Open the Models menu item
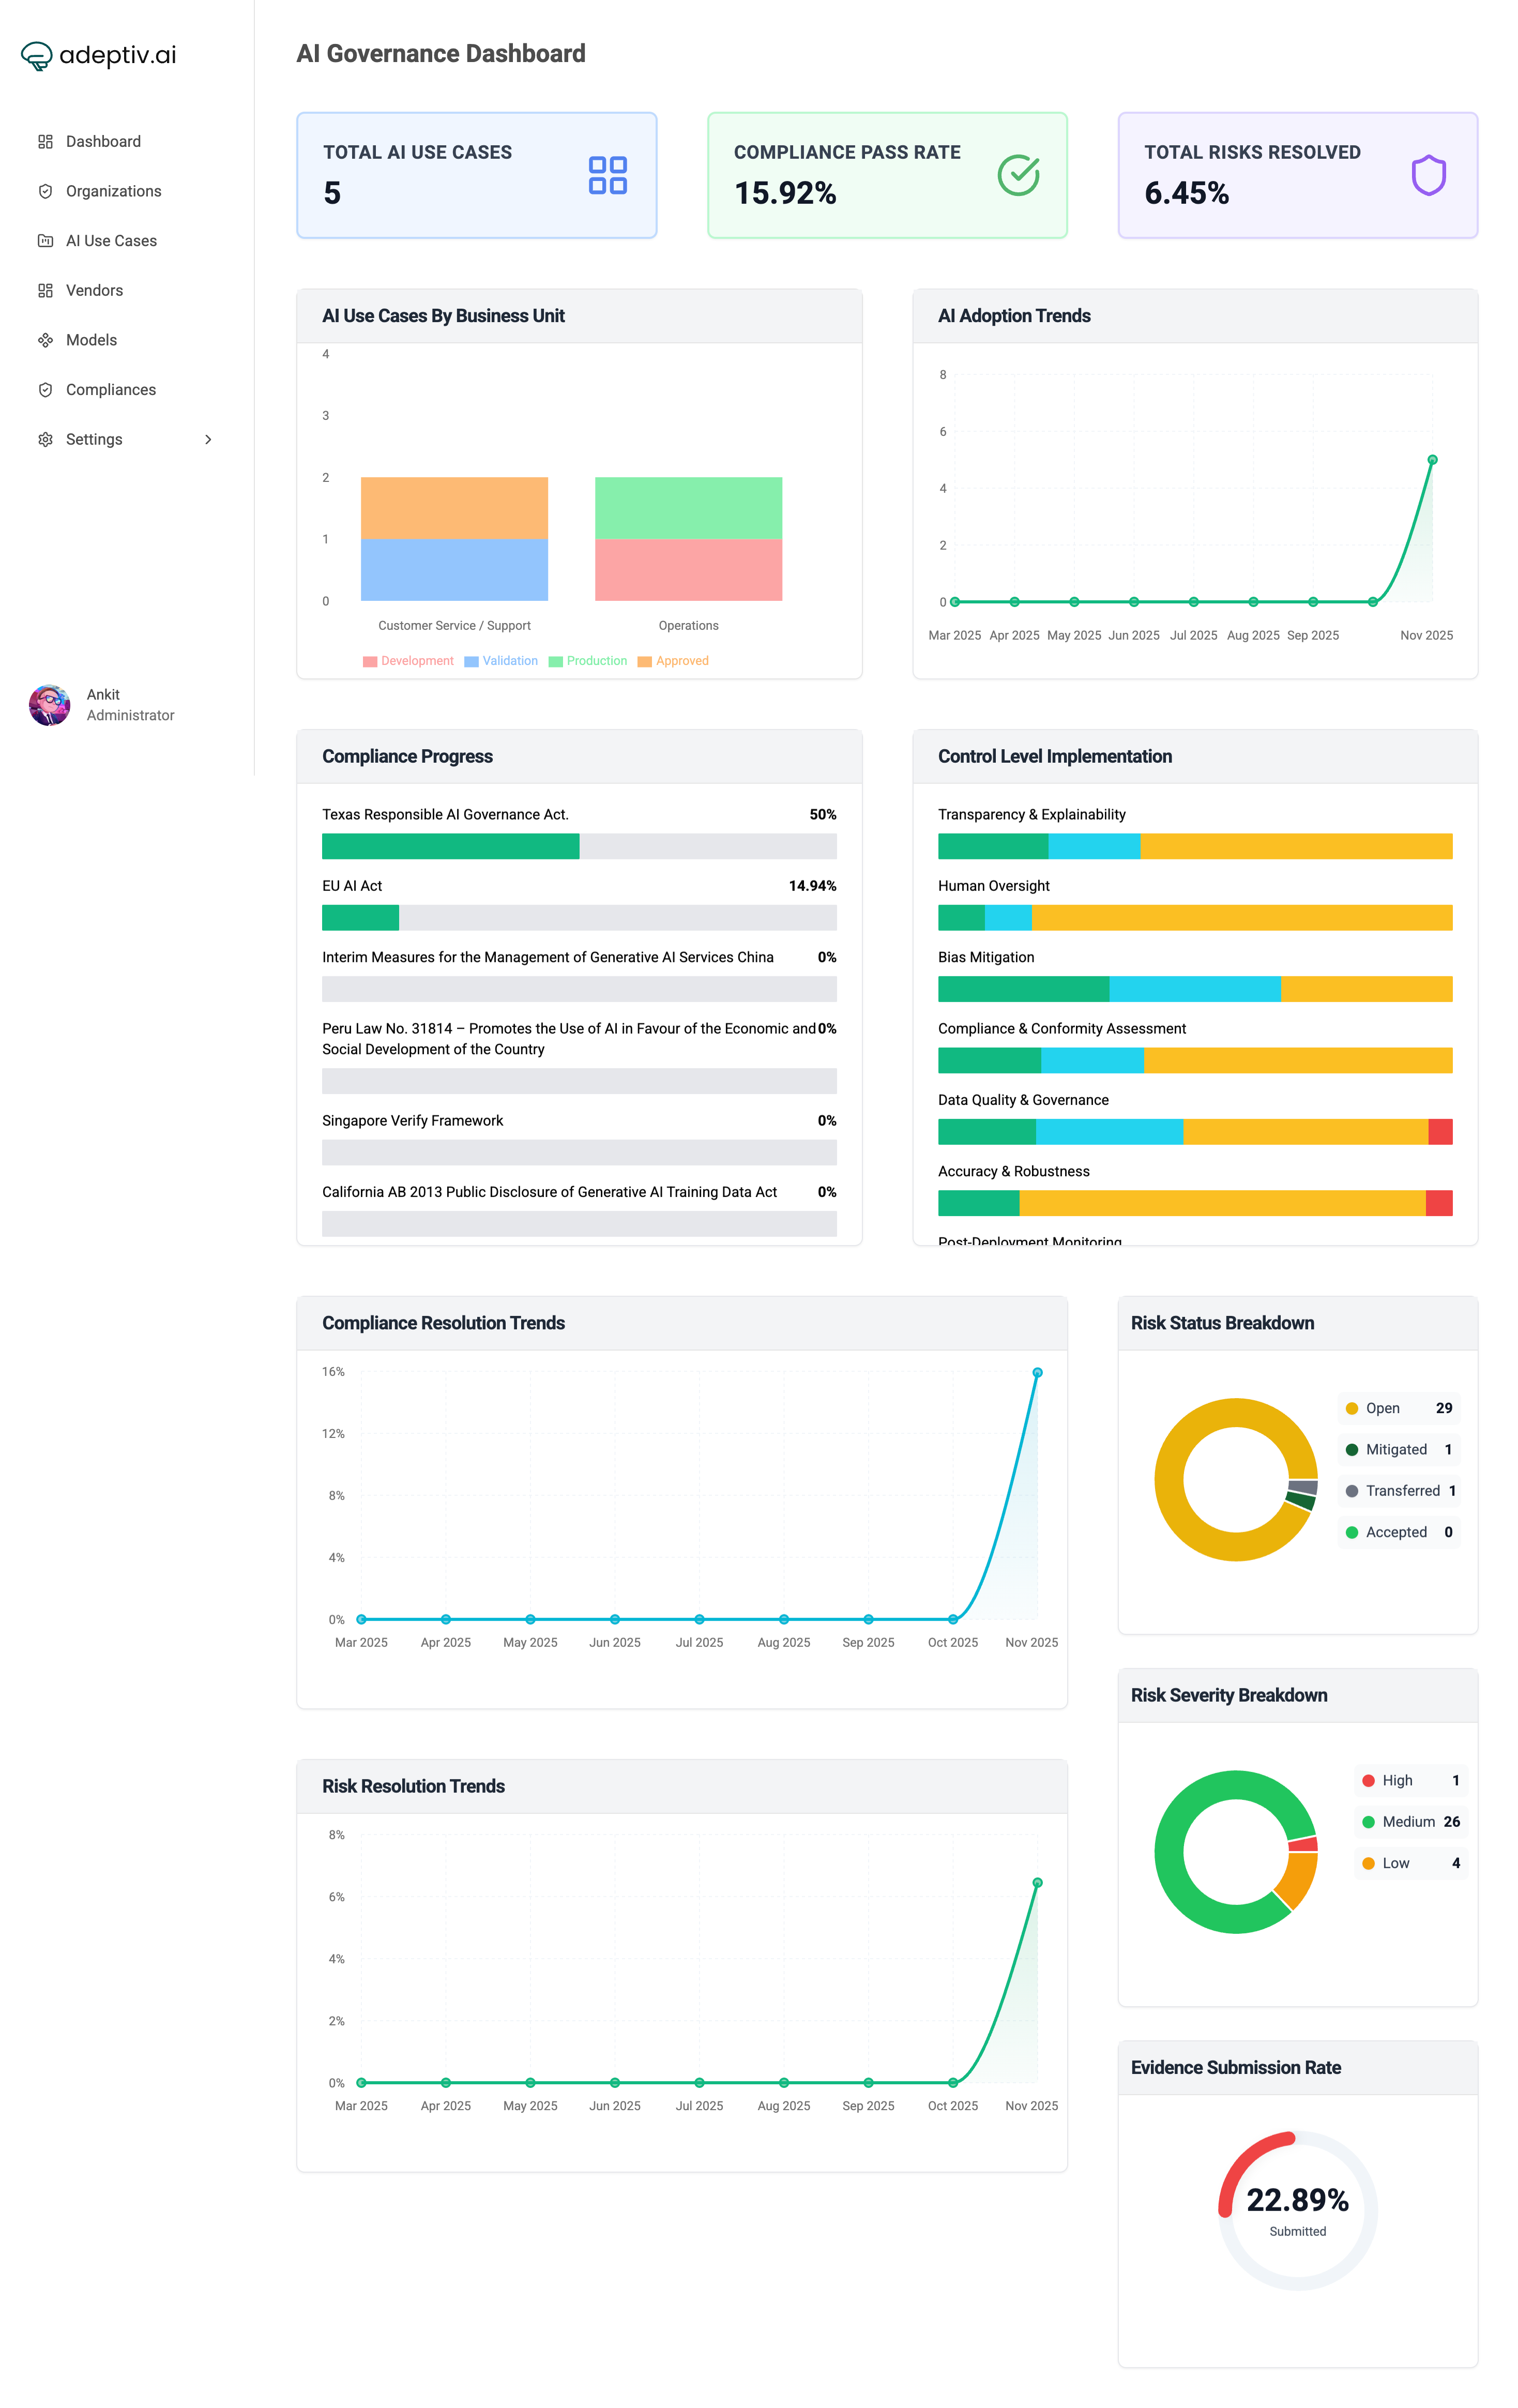Image resolution: width=1518 pixels, height=2408 pixels. (x=91, y=340)
